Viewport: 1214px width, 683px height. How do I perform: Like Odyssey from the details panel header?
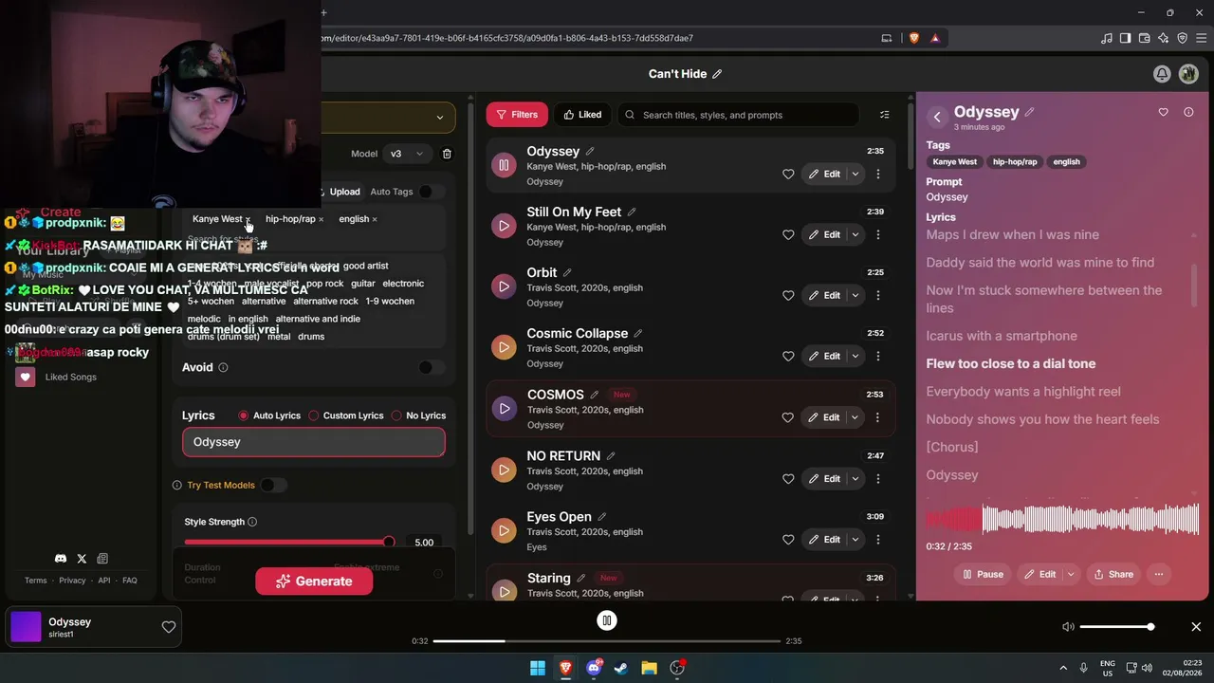coord(1164,112)
